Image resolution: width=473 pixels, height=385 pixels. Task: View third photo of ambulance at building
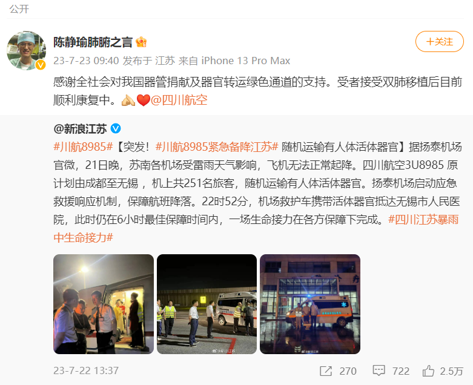click(310, 304)
